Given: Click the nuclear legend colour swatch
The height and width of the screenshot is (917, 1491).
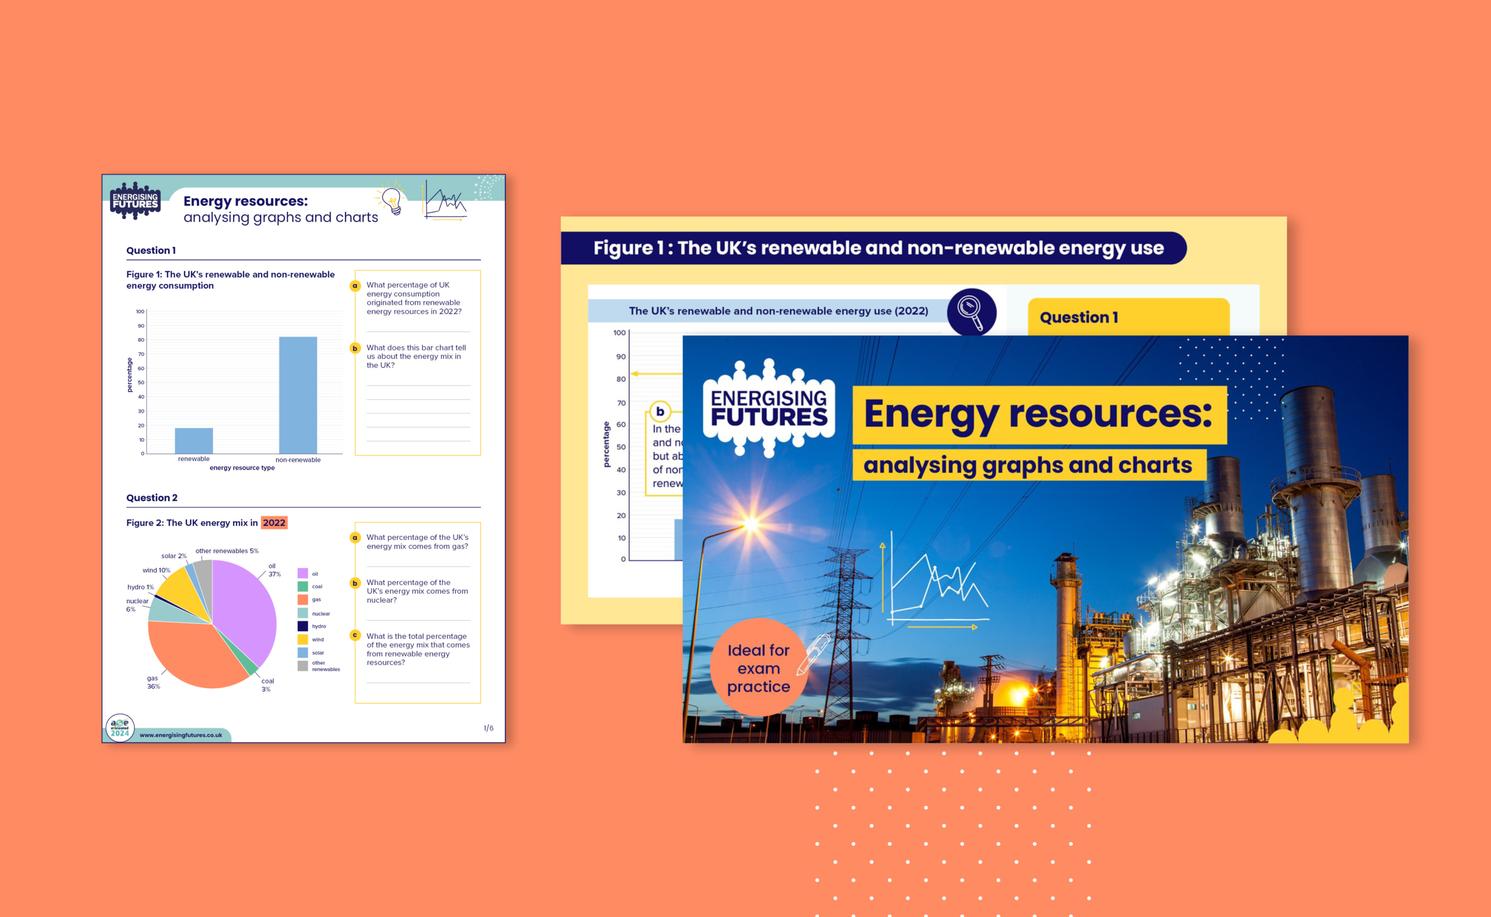Looking at the screenshot, I should click(303, 613).
